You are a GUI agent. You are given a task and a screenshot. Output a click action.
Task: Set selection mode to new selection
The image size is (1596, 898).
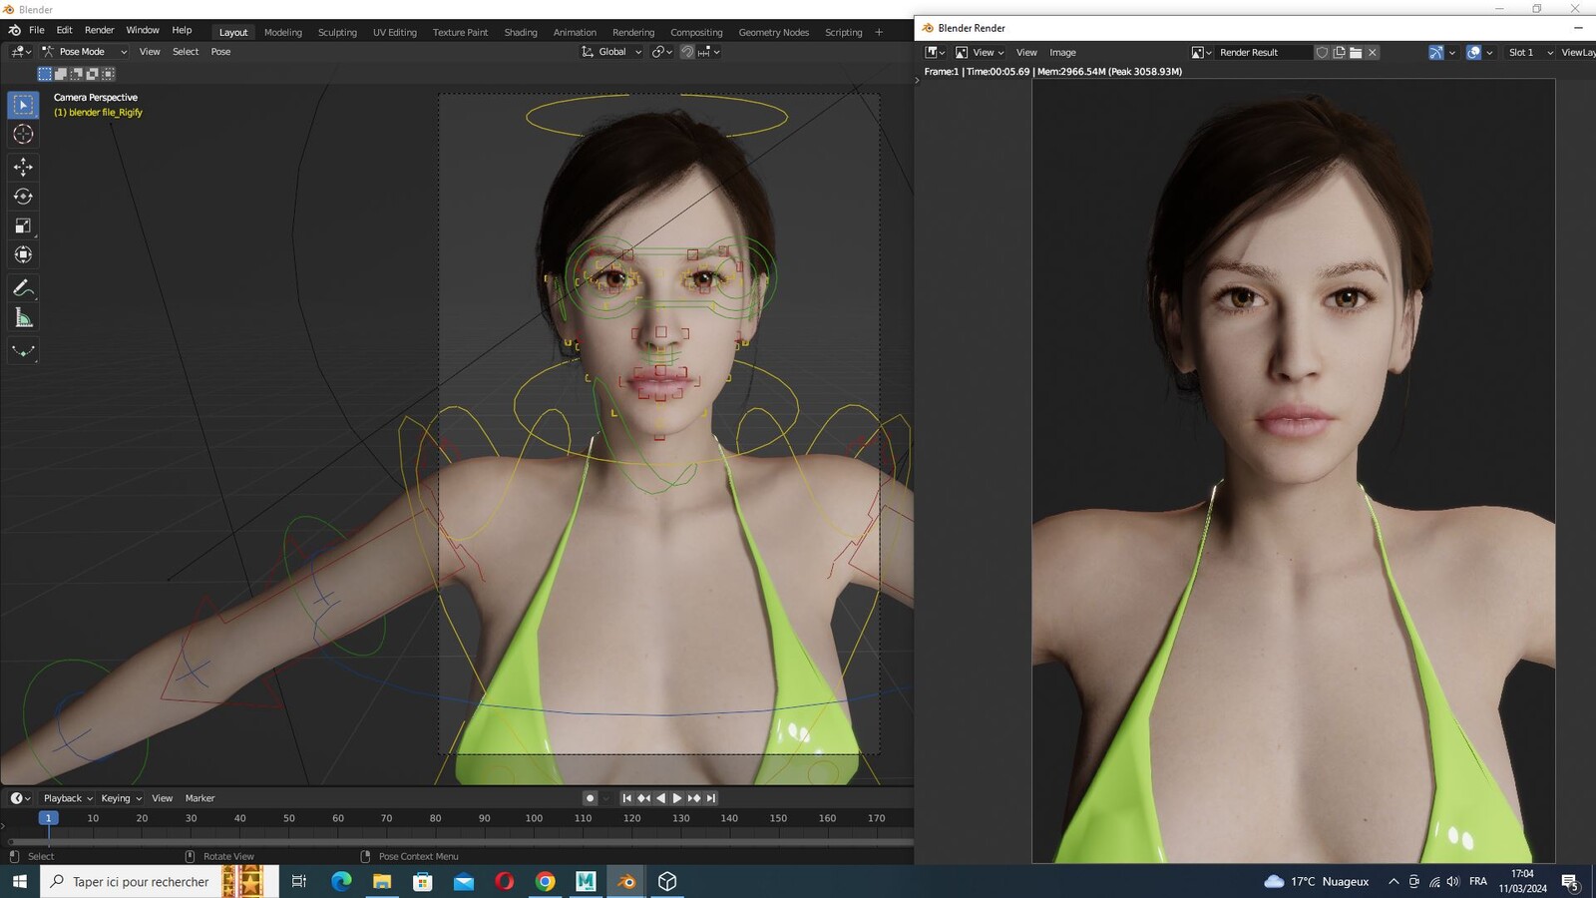pos(44,74)
